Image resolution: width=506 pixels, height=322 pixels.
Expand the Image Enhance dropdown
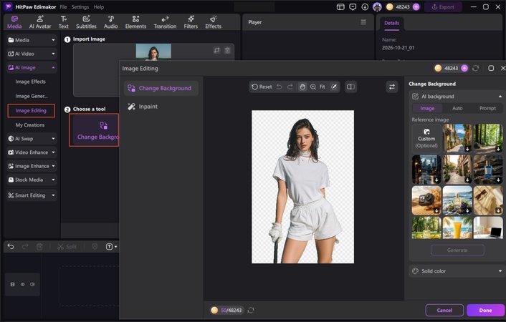(x=32, y=166)
